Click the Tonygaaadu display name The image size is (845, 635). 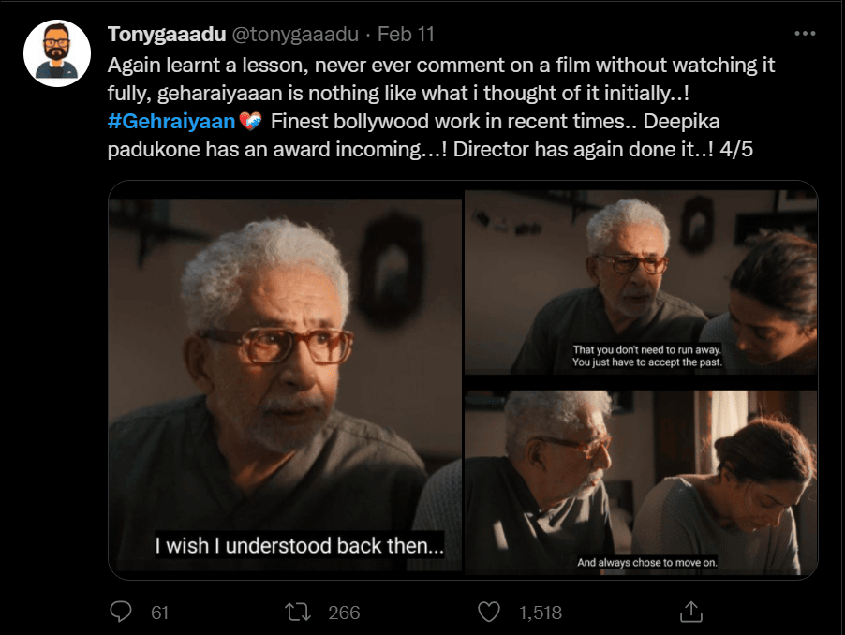point(164,35)
